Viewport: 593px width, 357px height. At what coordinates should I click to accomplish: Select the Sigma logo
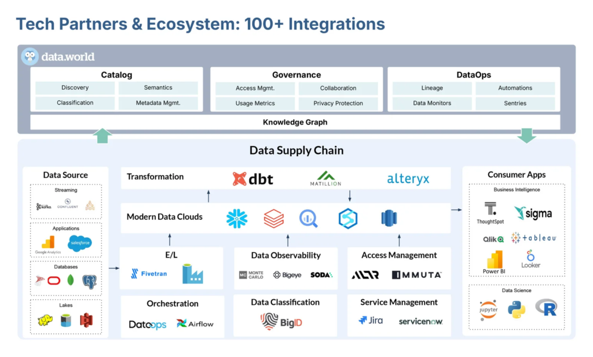[x=533, y=214]
